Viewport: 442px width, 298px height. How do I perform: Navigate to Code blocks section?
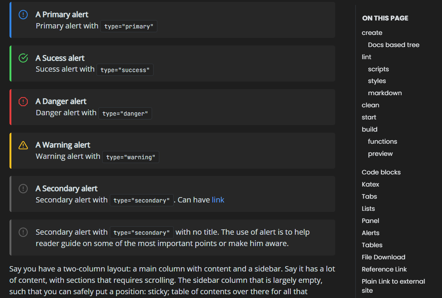381,172
